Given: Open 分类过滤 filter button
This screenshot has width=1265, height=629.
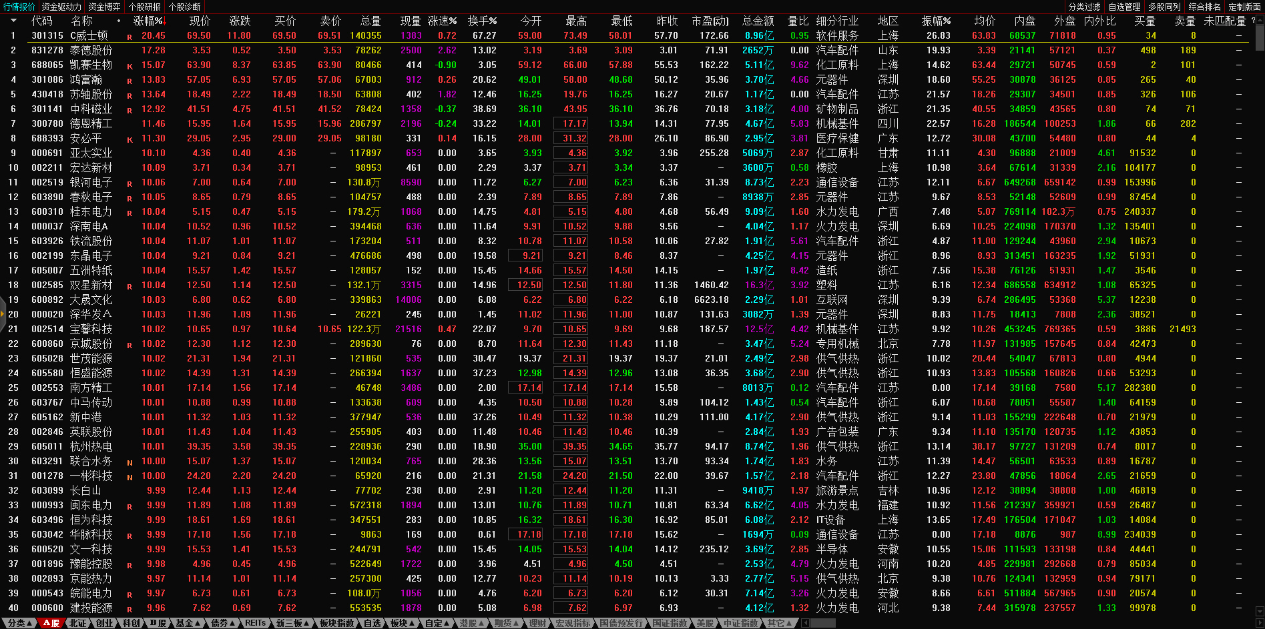Looking at the screenshot, I should (x=1084, y=7).
